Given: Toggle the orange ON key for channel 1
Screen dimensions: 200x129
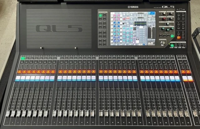Looking at the screenshot, I should coord(19,72).
